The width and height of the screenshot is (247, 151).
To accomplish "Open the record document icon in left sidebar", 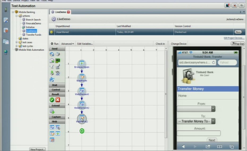I will tap(6, 30).
